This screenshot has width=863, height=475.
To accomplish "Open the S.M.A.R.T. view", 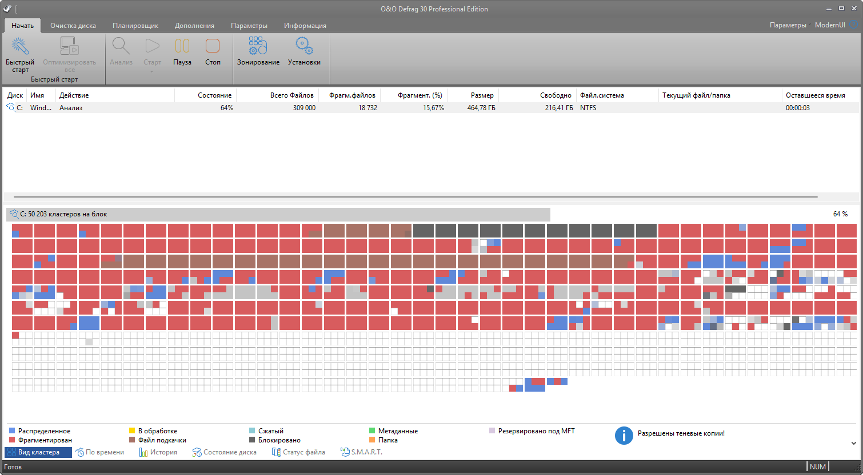I will click(x=362, y=452).
